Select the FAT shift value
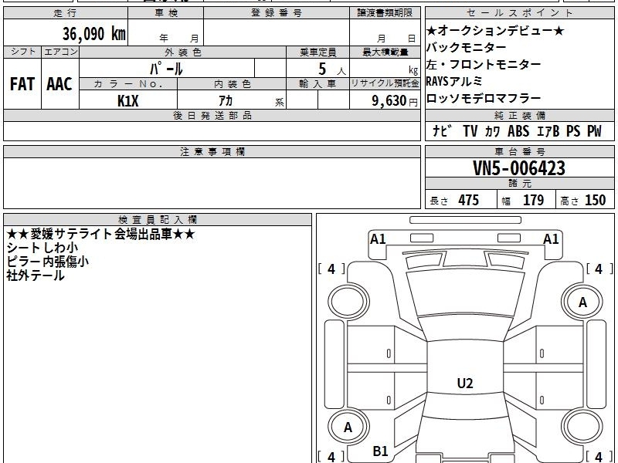This screenshot has height=463, width=618. tap(22, 84)
